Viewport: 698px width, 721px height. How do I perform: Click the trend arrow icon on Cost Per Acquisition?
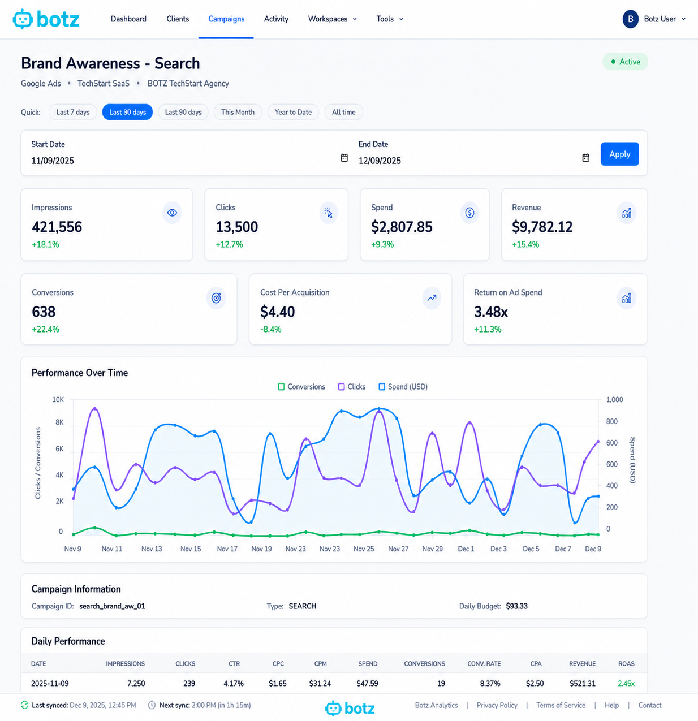pyautogui.click(x=432, y=298)
